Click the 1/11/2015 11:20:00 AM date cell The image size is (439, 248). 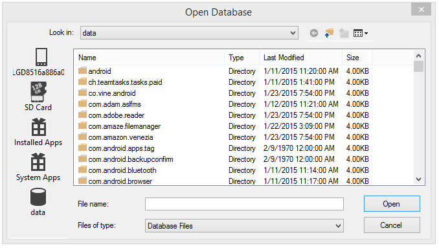(300, 71)
